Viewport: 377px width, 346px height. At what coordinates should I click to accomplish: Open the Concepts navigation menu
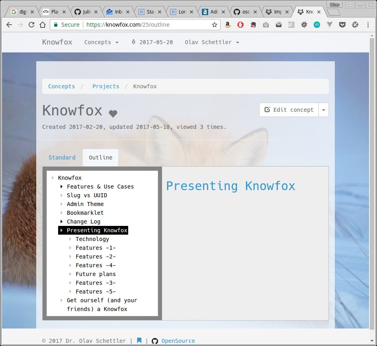[98, 42]
